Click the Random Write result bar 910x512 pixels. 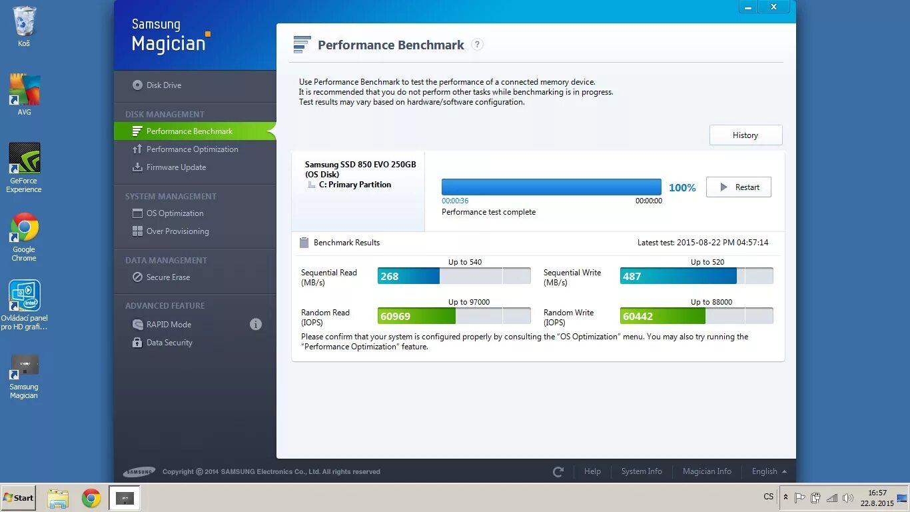[x=696, y=316]
